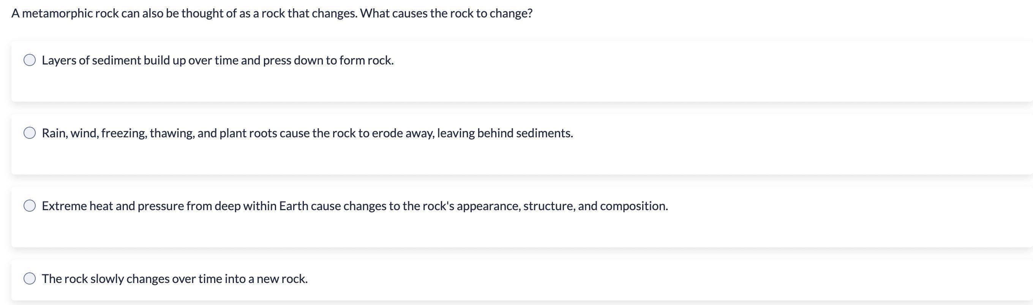This screenshot has width=1033, height=305.
Task: Mark the 'rock slowly changes' radio button
Action: [29, 278]
